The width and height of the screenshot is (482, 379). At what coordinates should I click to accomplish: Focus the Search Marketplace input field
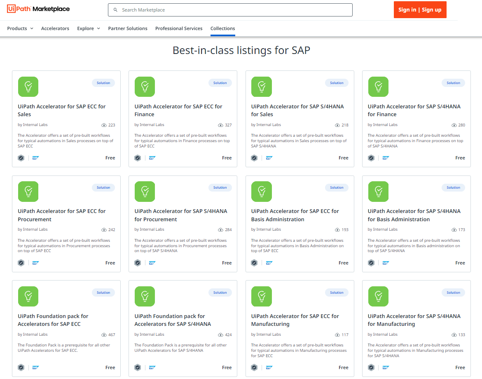point(235,10)
